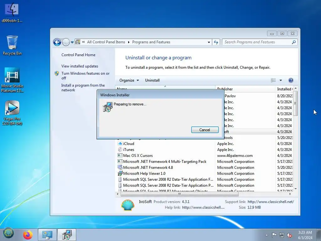This screenshot has width=321, height=241.
Task: Open Vegas Pro 12.0 (64-bit) shortcut
Action: (x=12, y=113)
